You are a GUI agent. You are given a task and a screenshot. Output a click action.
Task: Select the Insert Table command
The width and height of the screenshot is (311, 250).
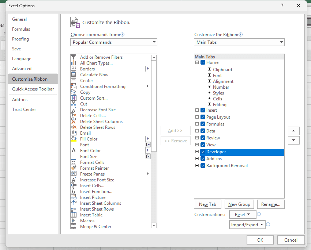(91, 215)
